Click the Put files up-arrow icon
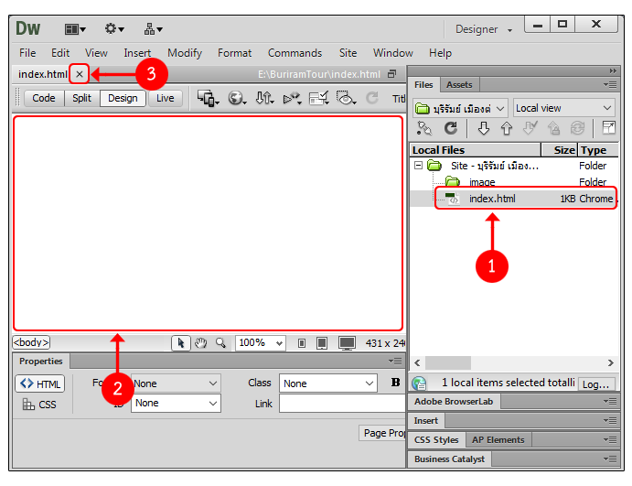The width and height of the screenshot is (632, 486). tap(506, 129)
